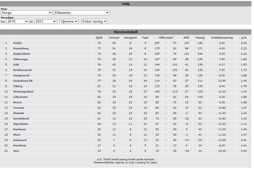Click the Aalesund team link
This screenshot has width=254, height=170.
[20, 140]
